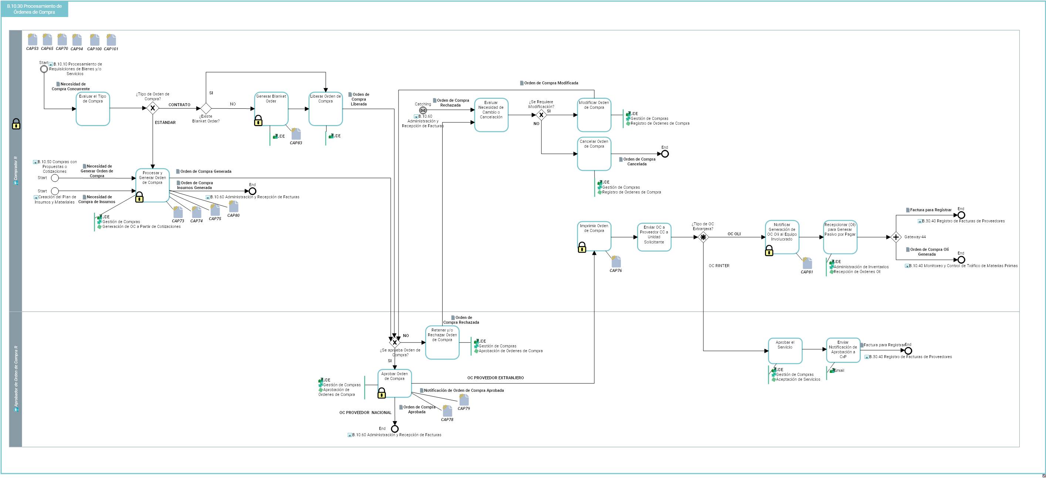1046x478 pixels.
Task: Click the CAP53 document icon
Action: tap(33, 40)
